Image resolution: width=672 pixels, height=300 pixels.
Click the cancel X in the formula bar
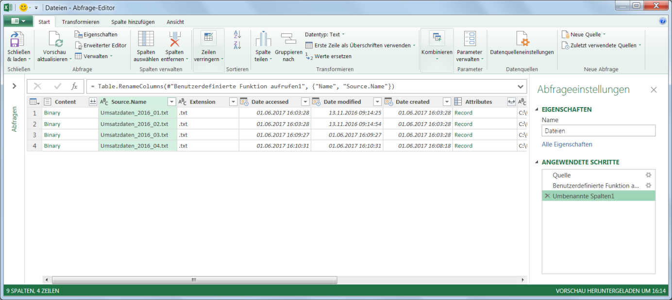click(x=37, y=86)
